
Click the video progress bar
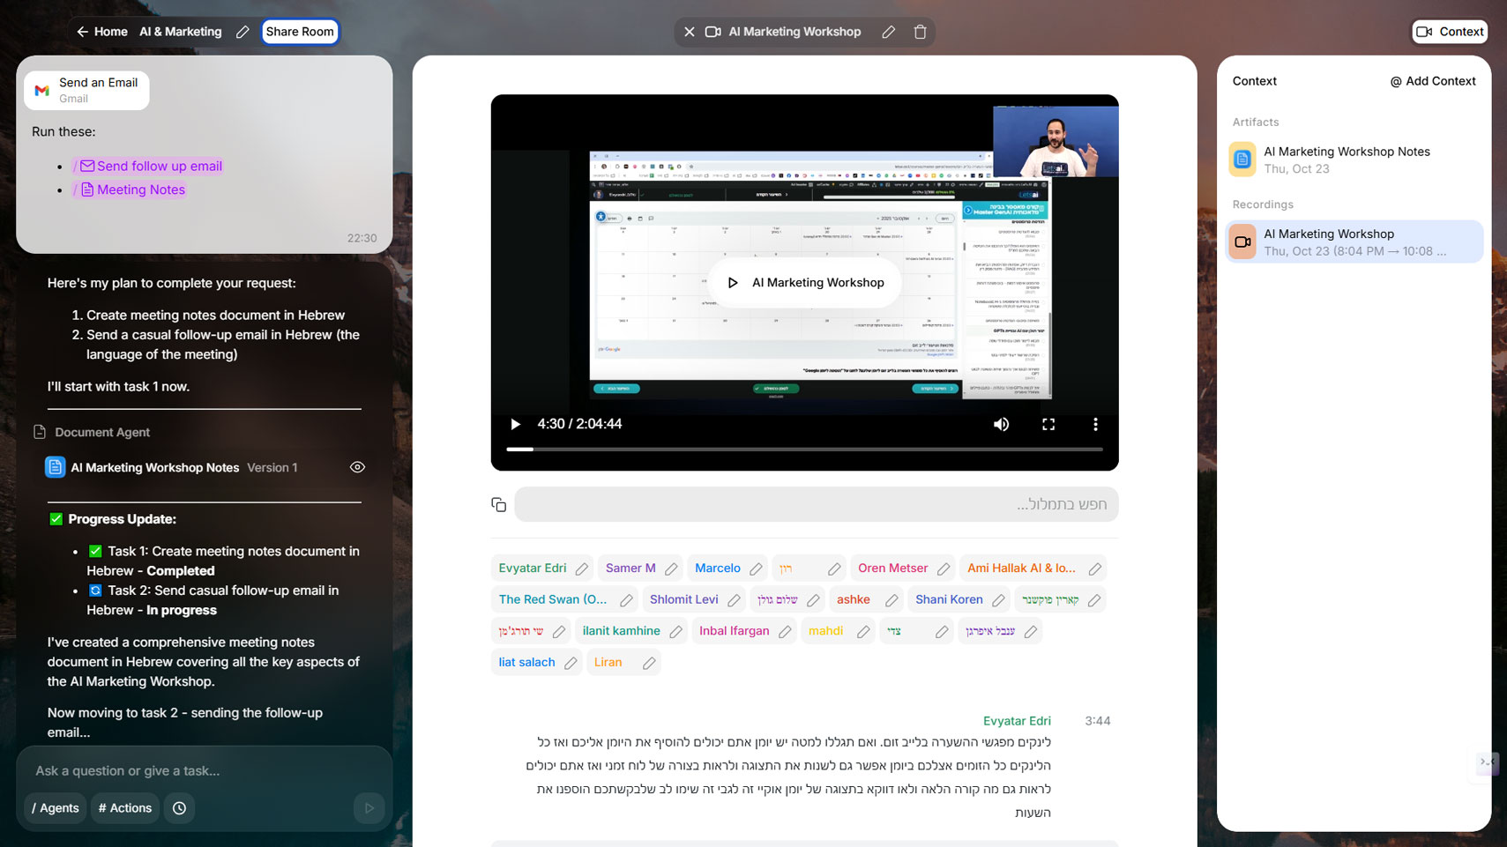[804, 450]
